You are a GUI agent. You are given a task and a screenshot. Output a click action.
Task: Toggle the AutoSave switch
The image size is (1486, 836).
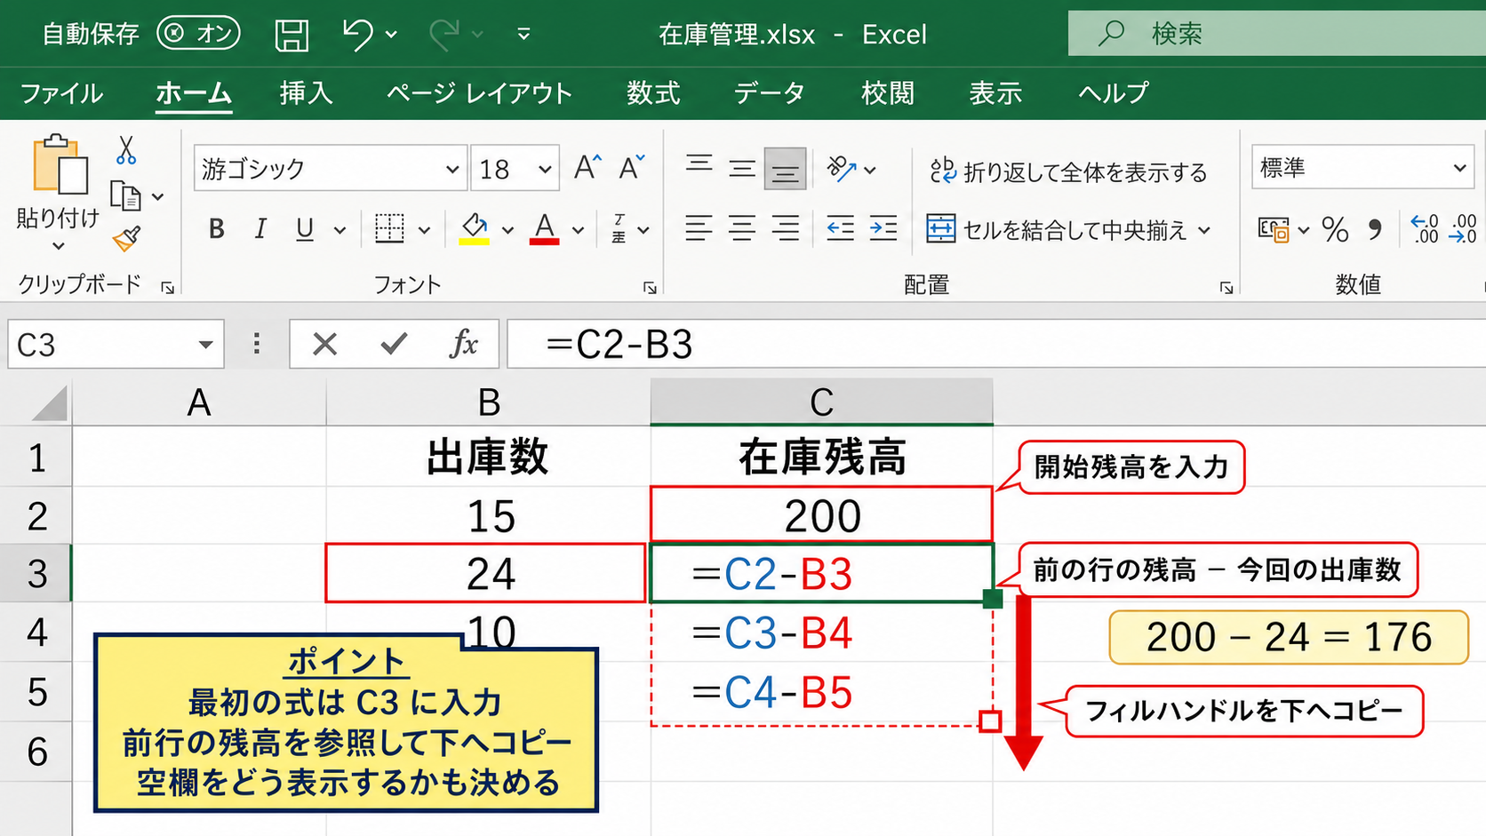[198, 34]
